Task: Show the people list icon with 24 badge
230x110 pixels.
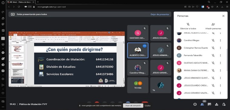Action: (x=202, y=104)
